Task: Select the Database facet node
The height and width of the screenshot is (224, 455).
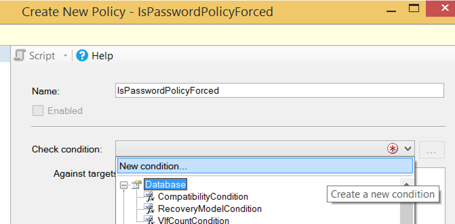Action: pyautogui.click(x=165, y=185)
